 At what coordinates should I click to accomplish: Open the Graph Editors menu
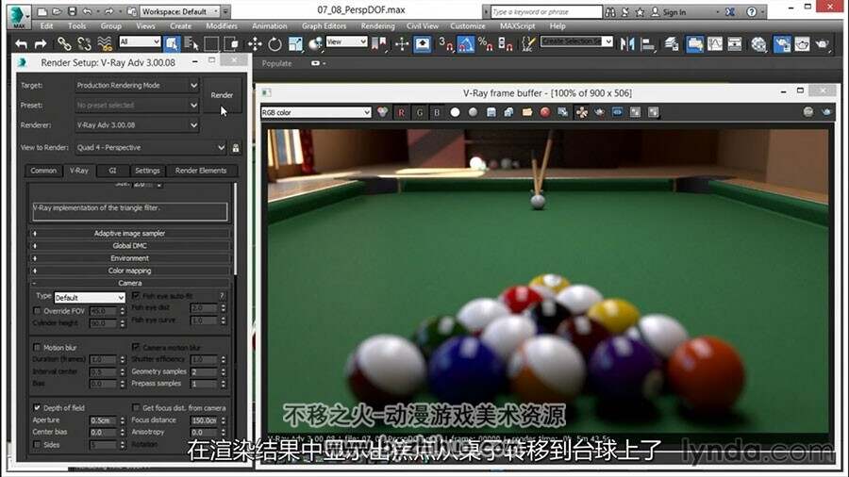click(x=324, y=26)
